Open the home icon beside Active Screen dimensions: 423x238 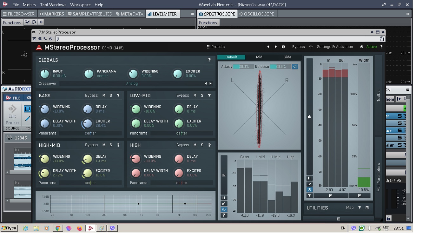point(361,47)
